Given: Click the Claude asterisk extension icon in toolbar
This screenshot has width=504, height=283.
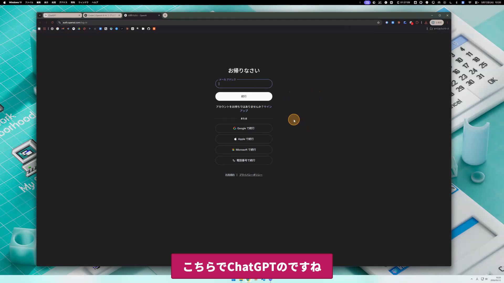Looking at the screenshot, I should point(399,23).
